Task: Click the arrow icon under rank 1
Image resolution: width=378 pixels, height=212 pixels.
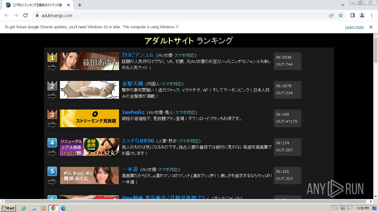Action: tap(52, 68)
